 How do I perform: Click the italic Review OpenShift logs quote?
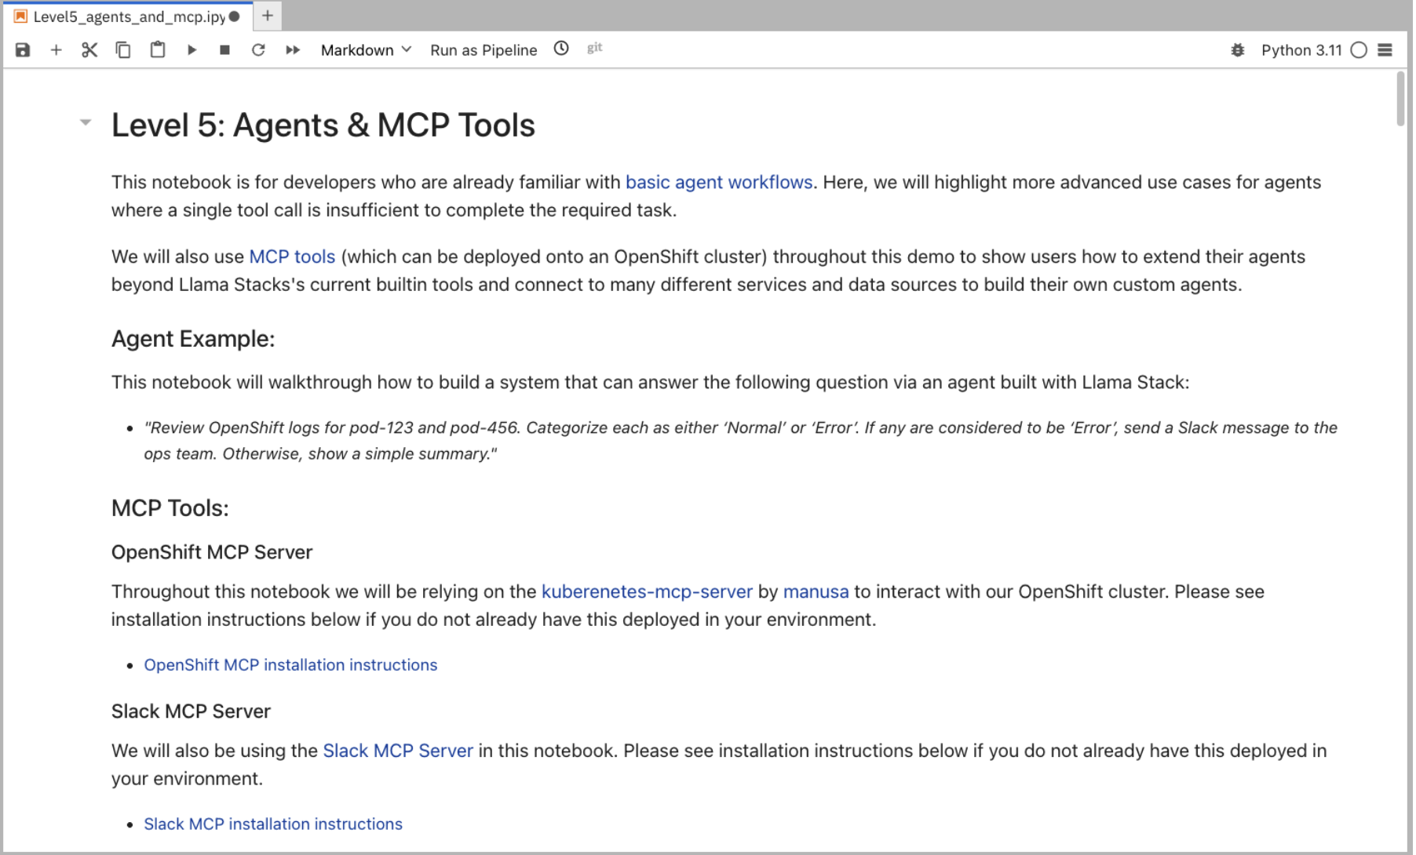(x=740, y=440)
